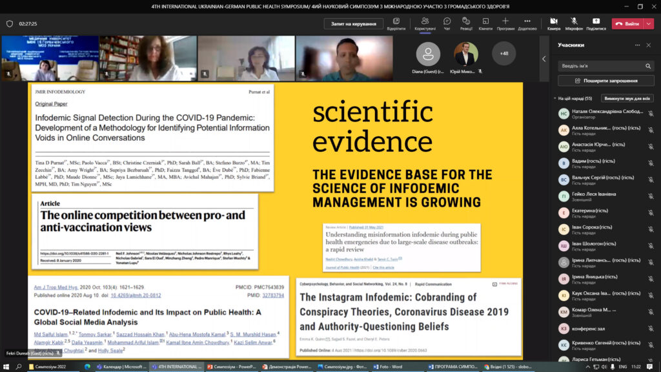Click 'Вимкнути звук для всіх' button
The width and height of the screenshot is (661, 372).
[627, 99]
